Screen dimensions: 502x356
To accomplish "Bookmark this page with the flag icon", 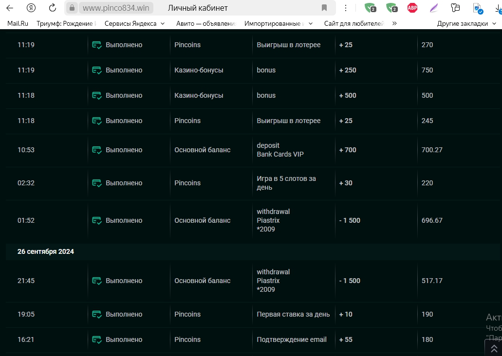I will click(324, 8).
